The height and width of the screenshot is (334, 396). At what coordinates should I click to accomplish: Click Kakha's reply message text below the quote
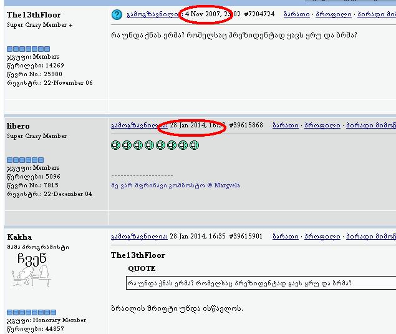pyautogui.click(x=177, y=308)
